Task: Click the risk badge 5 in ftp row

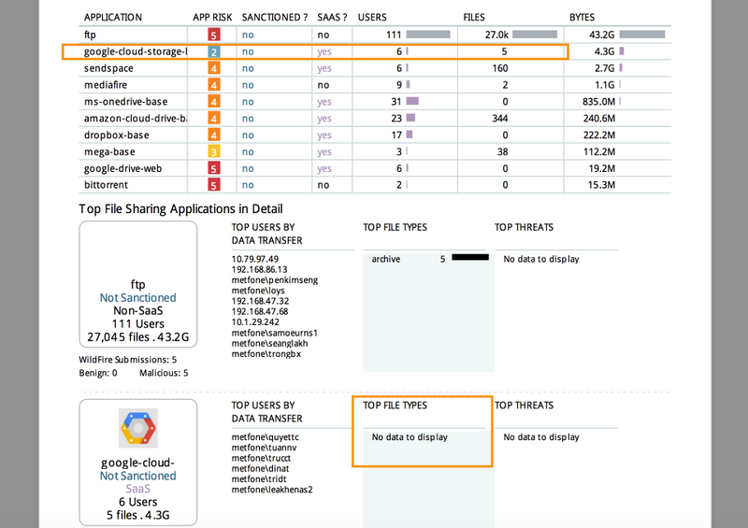Action: point(214,35)
